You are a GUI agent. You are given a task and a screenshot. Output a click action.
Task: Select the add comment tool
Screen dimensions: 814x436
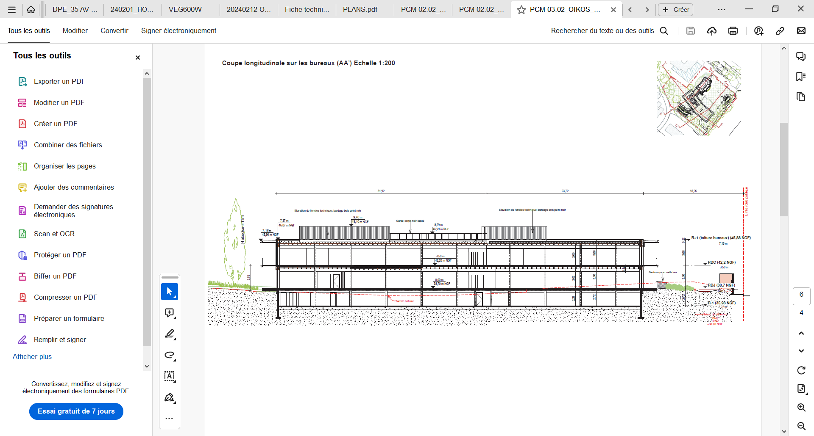pyautogui.click(x=170, y=313)
